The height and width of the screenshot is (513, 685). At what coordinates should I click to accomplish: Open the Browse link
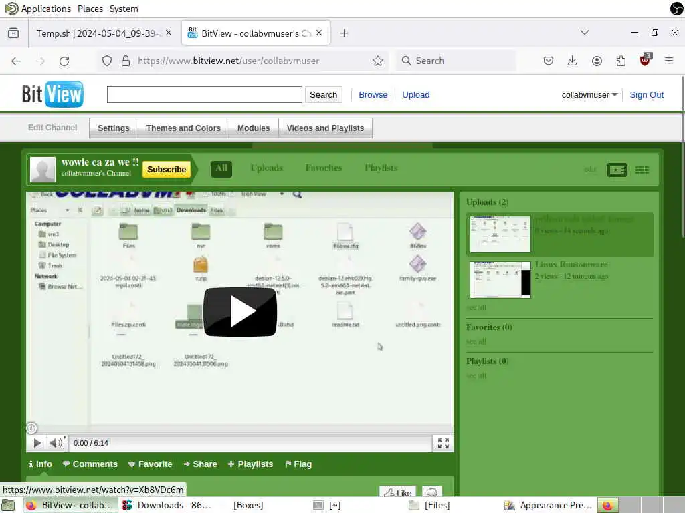click(373, 95)
